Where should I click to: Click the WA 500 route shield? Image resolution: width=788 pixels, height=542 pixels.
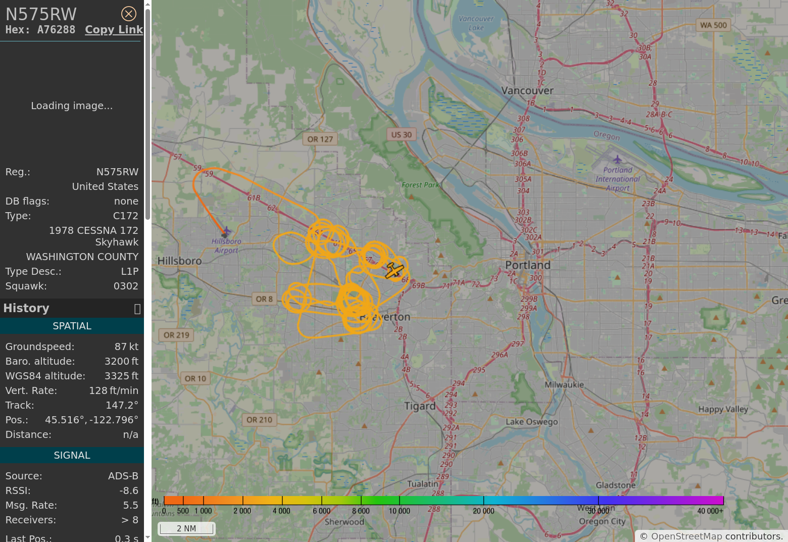coord(713,25)
